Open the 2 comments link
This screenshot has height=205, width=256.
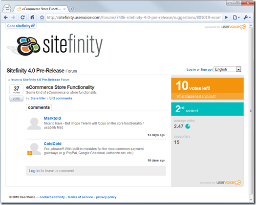(63, 98)
